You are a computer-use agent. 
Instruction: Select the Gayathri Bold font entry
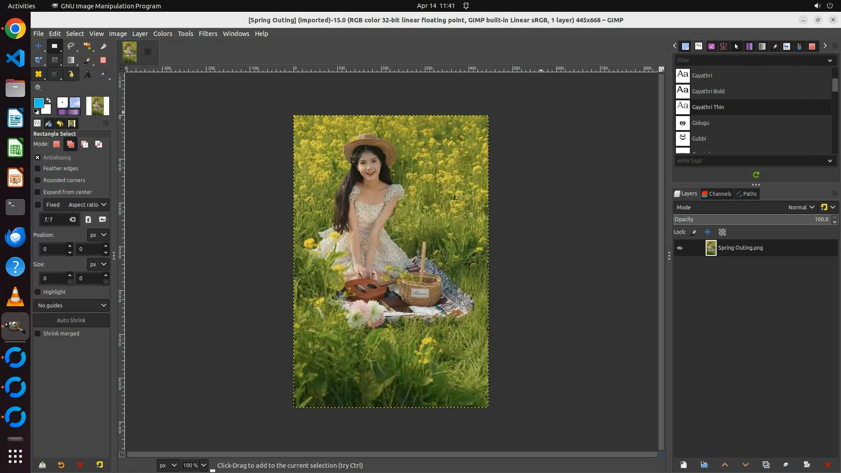pyautogui.click(x=708, y=91)
